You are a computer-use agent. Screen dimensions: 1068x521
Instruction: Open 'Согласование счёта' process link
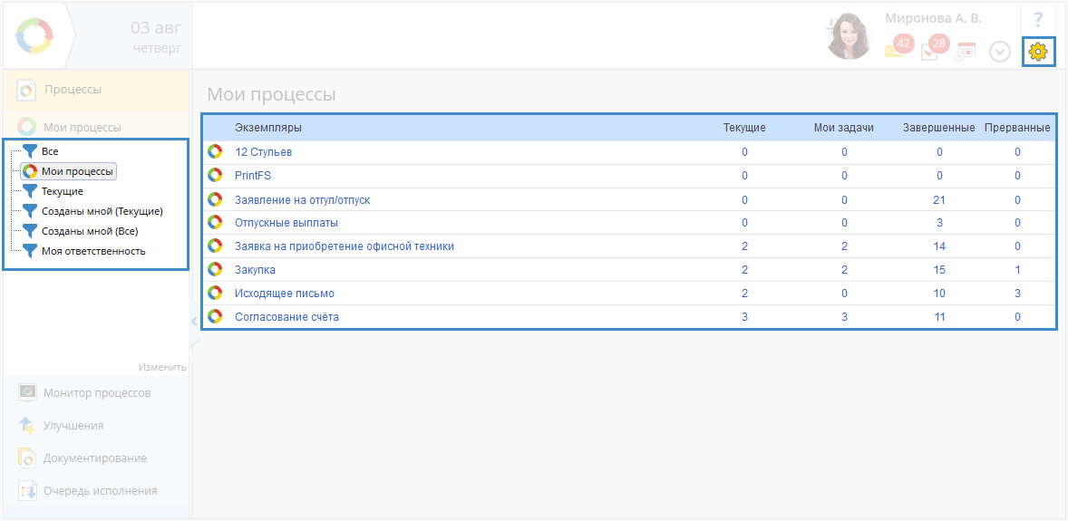[286, 317]
